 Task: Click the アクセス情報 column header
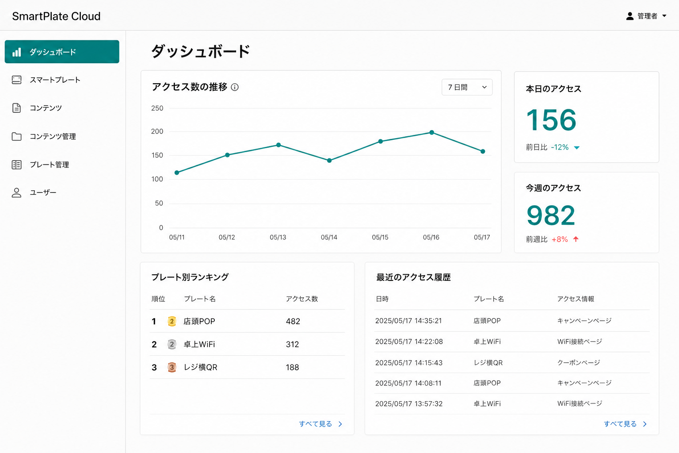pyautogui.click(x=576, y=299)
